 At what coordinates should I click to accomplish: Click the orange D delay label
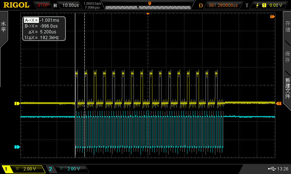pyautogui.click(x=201, y=5)
